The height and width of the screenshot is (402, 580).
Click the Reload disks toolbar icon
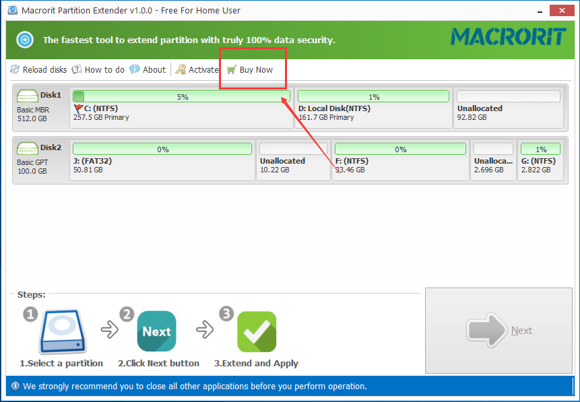pos(15,69)
